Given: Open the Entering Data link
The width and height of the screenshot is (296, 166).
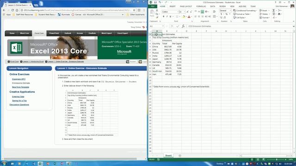Looking at the screenshot, I should pos(18,97).
